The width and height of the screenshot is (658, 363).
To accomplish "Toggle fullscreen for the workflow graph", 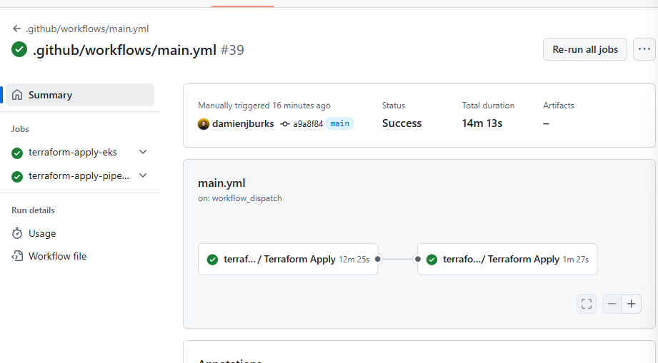I will pos(587,304).
